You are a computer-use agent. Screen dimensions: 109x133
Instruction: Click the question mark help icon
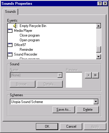point(100,4)
